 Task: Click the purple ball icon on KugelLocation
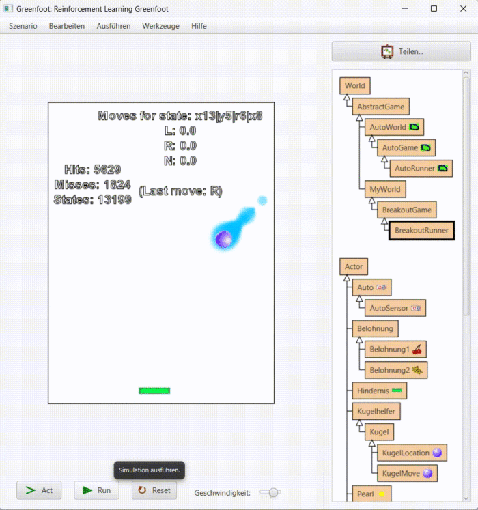point(437,453)
